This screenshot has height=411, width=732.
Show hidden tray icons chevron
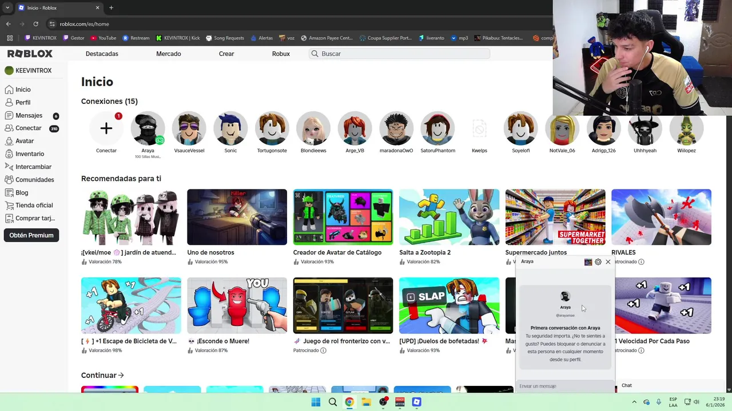pos(633,402)
